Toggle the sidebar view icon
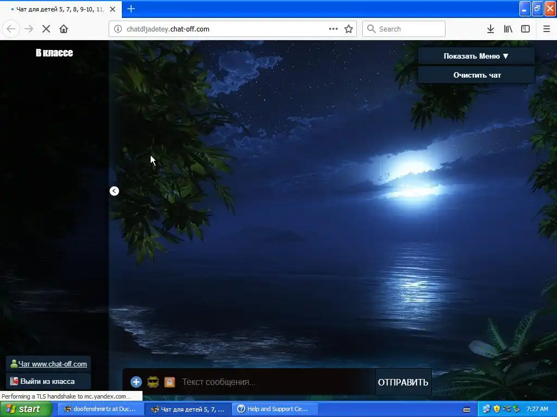 pyautogui.click(x=525, y=29)
